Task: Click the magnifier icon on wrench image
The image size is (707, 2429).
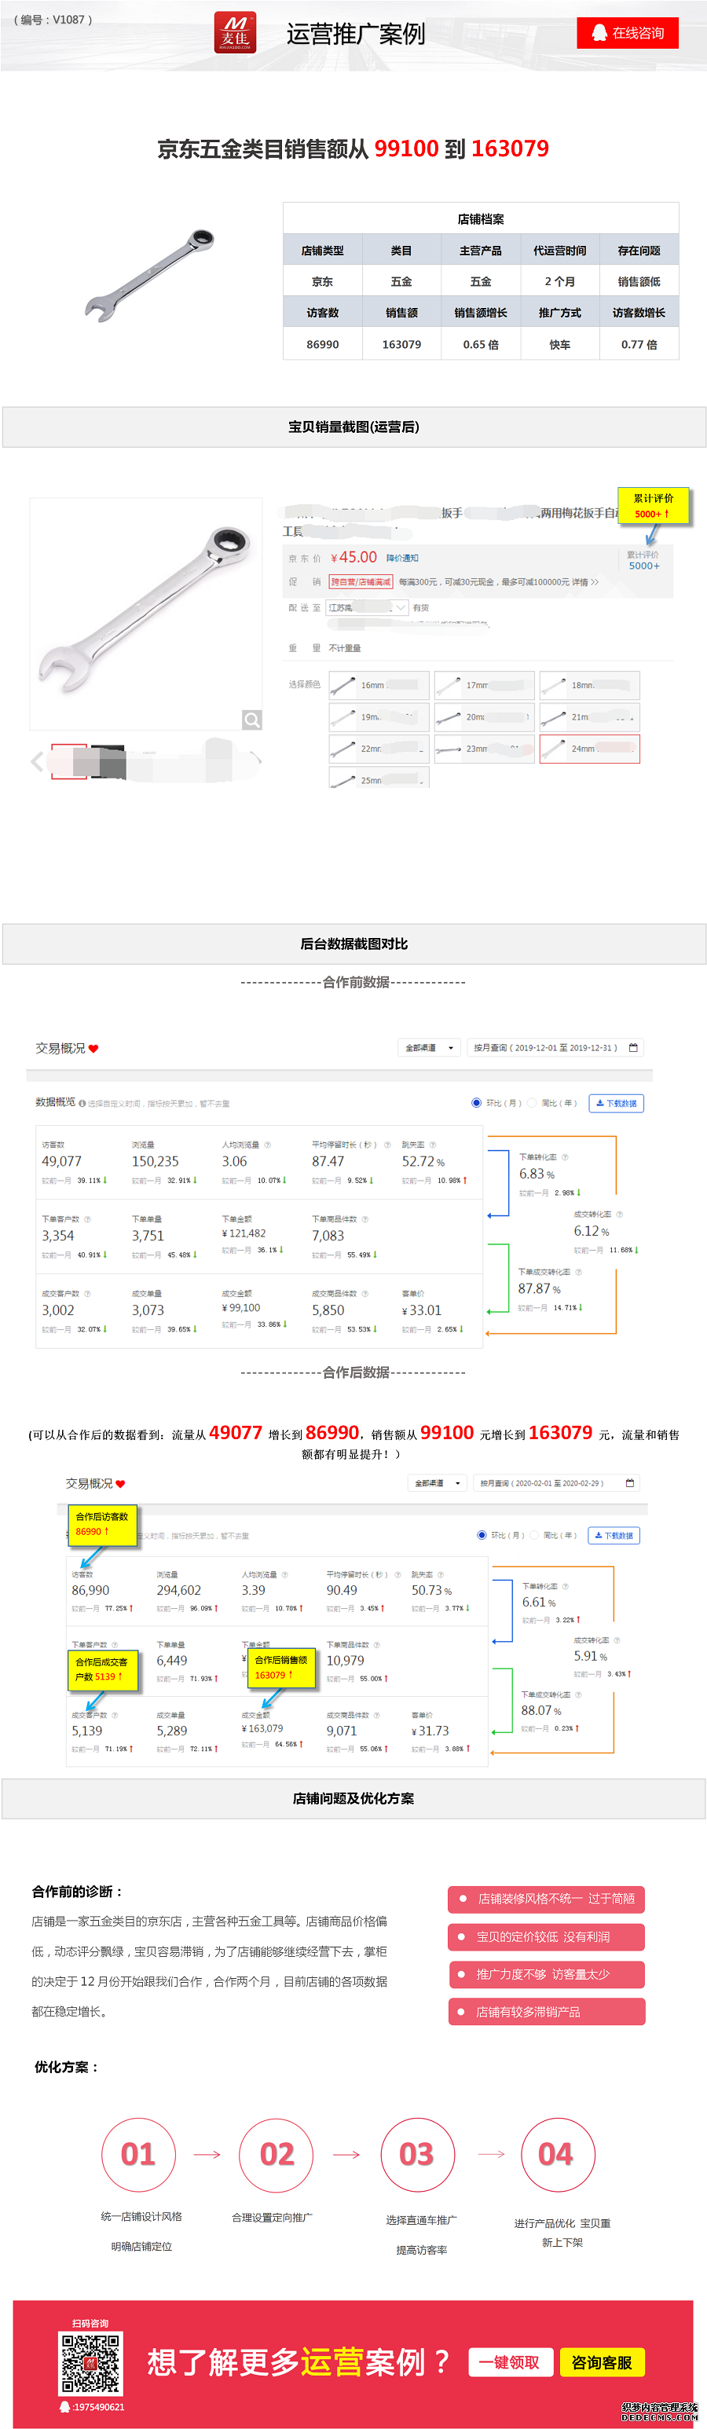Action: point(251,720)
